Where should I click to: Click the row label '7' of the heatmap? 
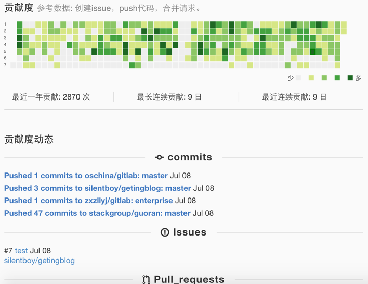(5, 65)
